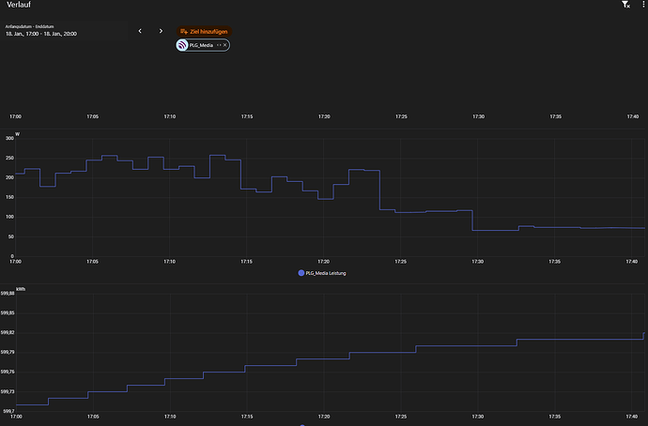Click the Ziel hinzufügen button
The width and height of the screenshot is (648, 426).
tap(203, 31)
